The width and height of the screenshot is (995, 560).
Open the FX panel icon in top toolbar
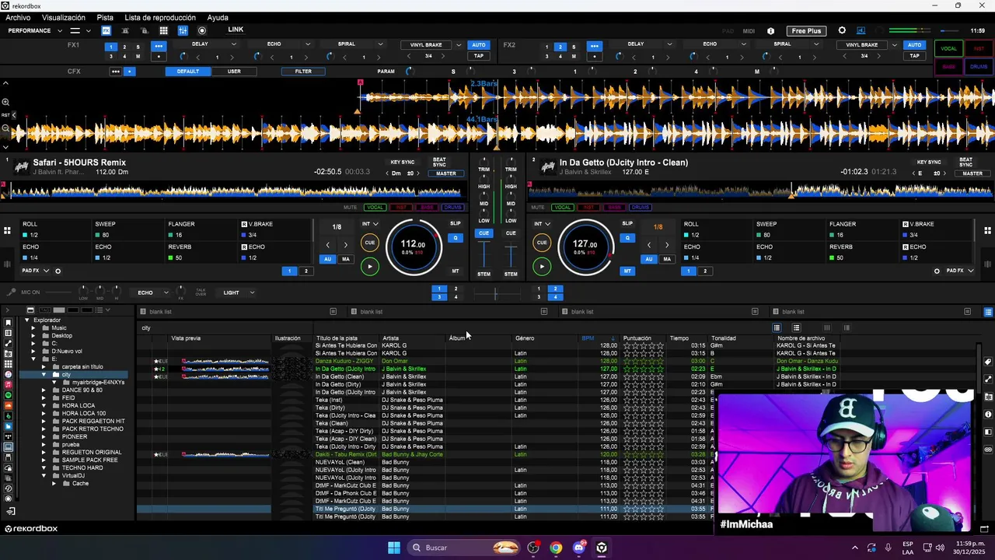[106, 30]
